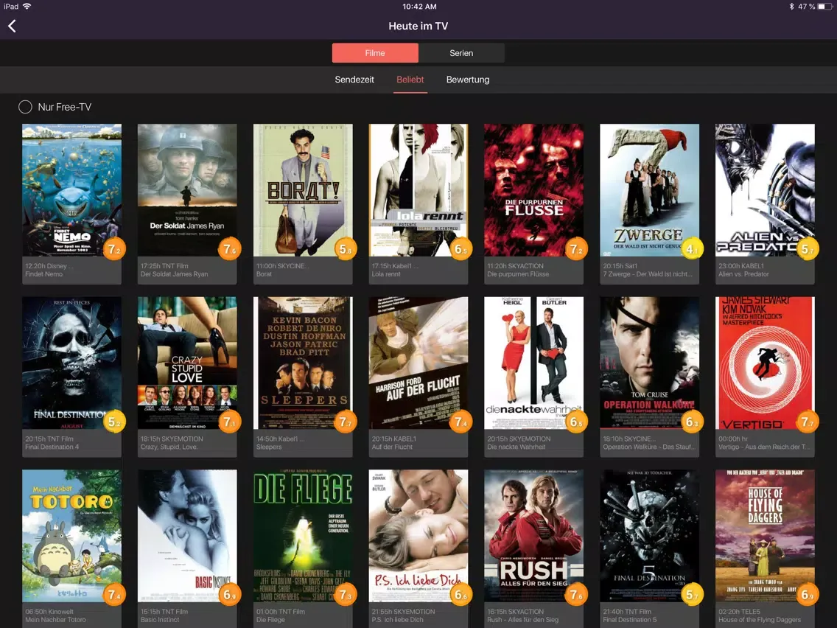
Task: Open the 7 Zwerge poster
Action: (649, 190)
